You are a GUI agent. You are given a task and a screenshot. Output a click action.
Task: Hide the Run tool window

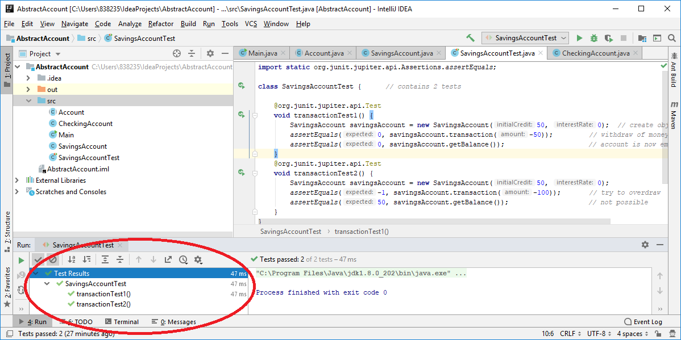[x=660, y=245]
